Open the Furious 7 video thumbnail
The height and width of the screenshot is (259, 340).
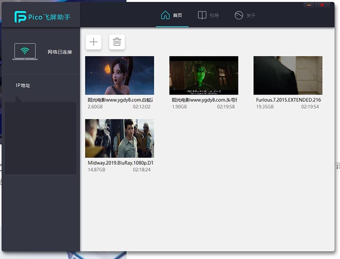pos(288,75)
